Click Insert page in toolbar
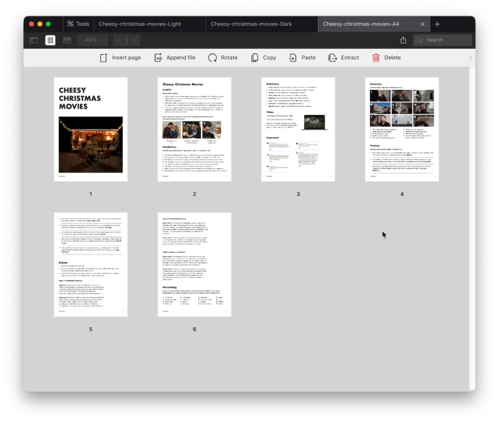 tap(120, 57)
